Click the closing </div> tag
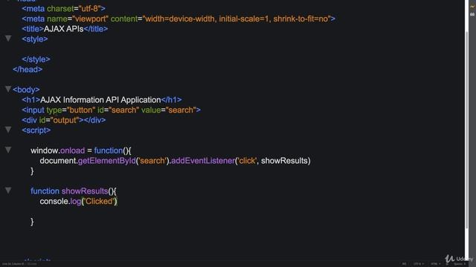The image size is (476, 267). tap(94, 120)
